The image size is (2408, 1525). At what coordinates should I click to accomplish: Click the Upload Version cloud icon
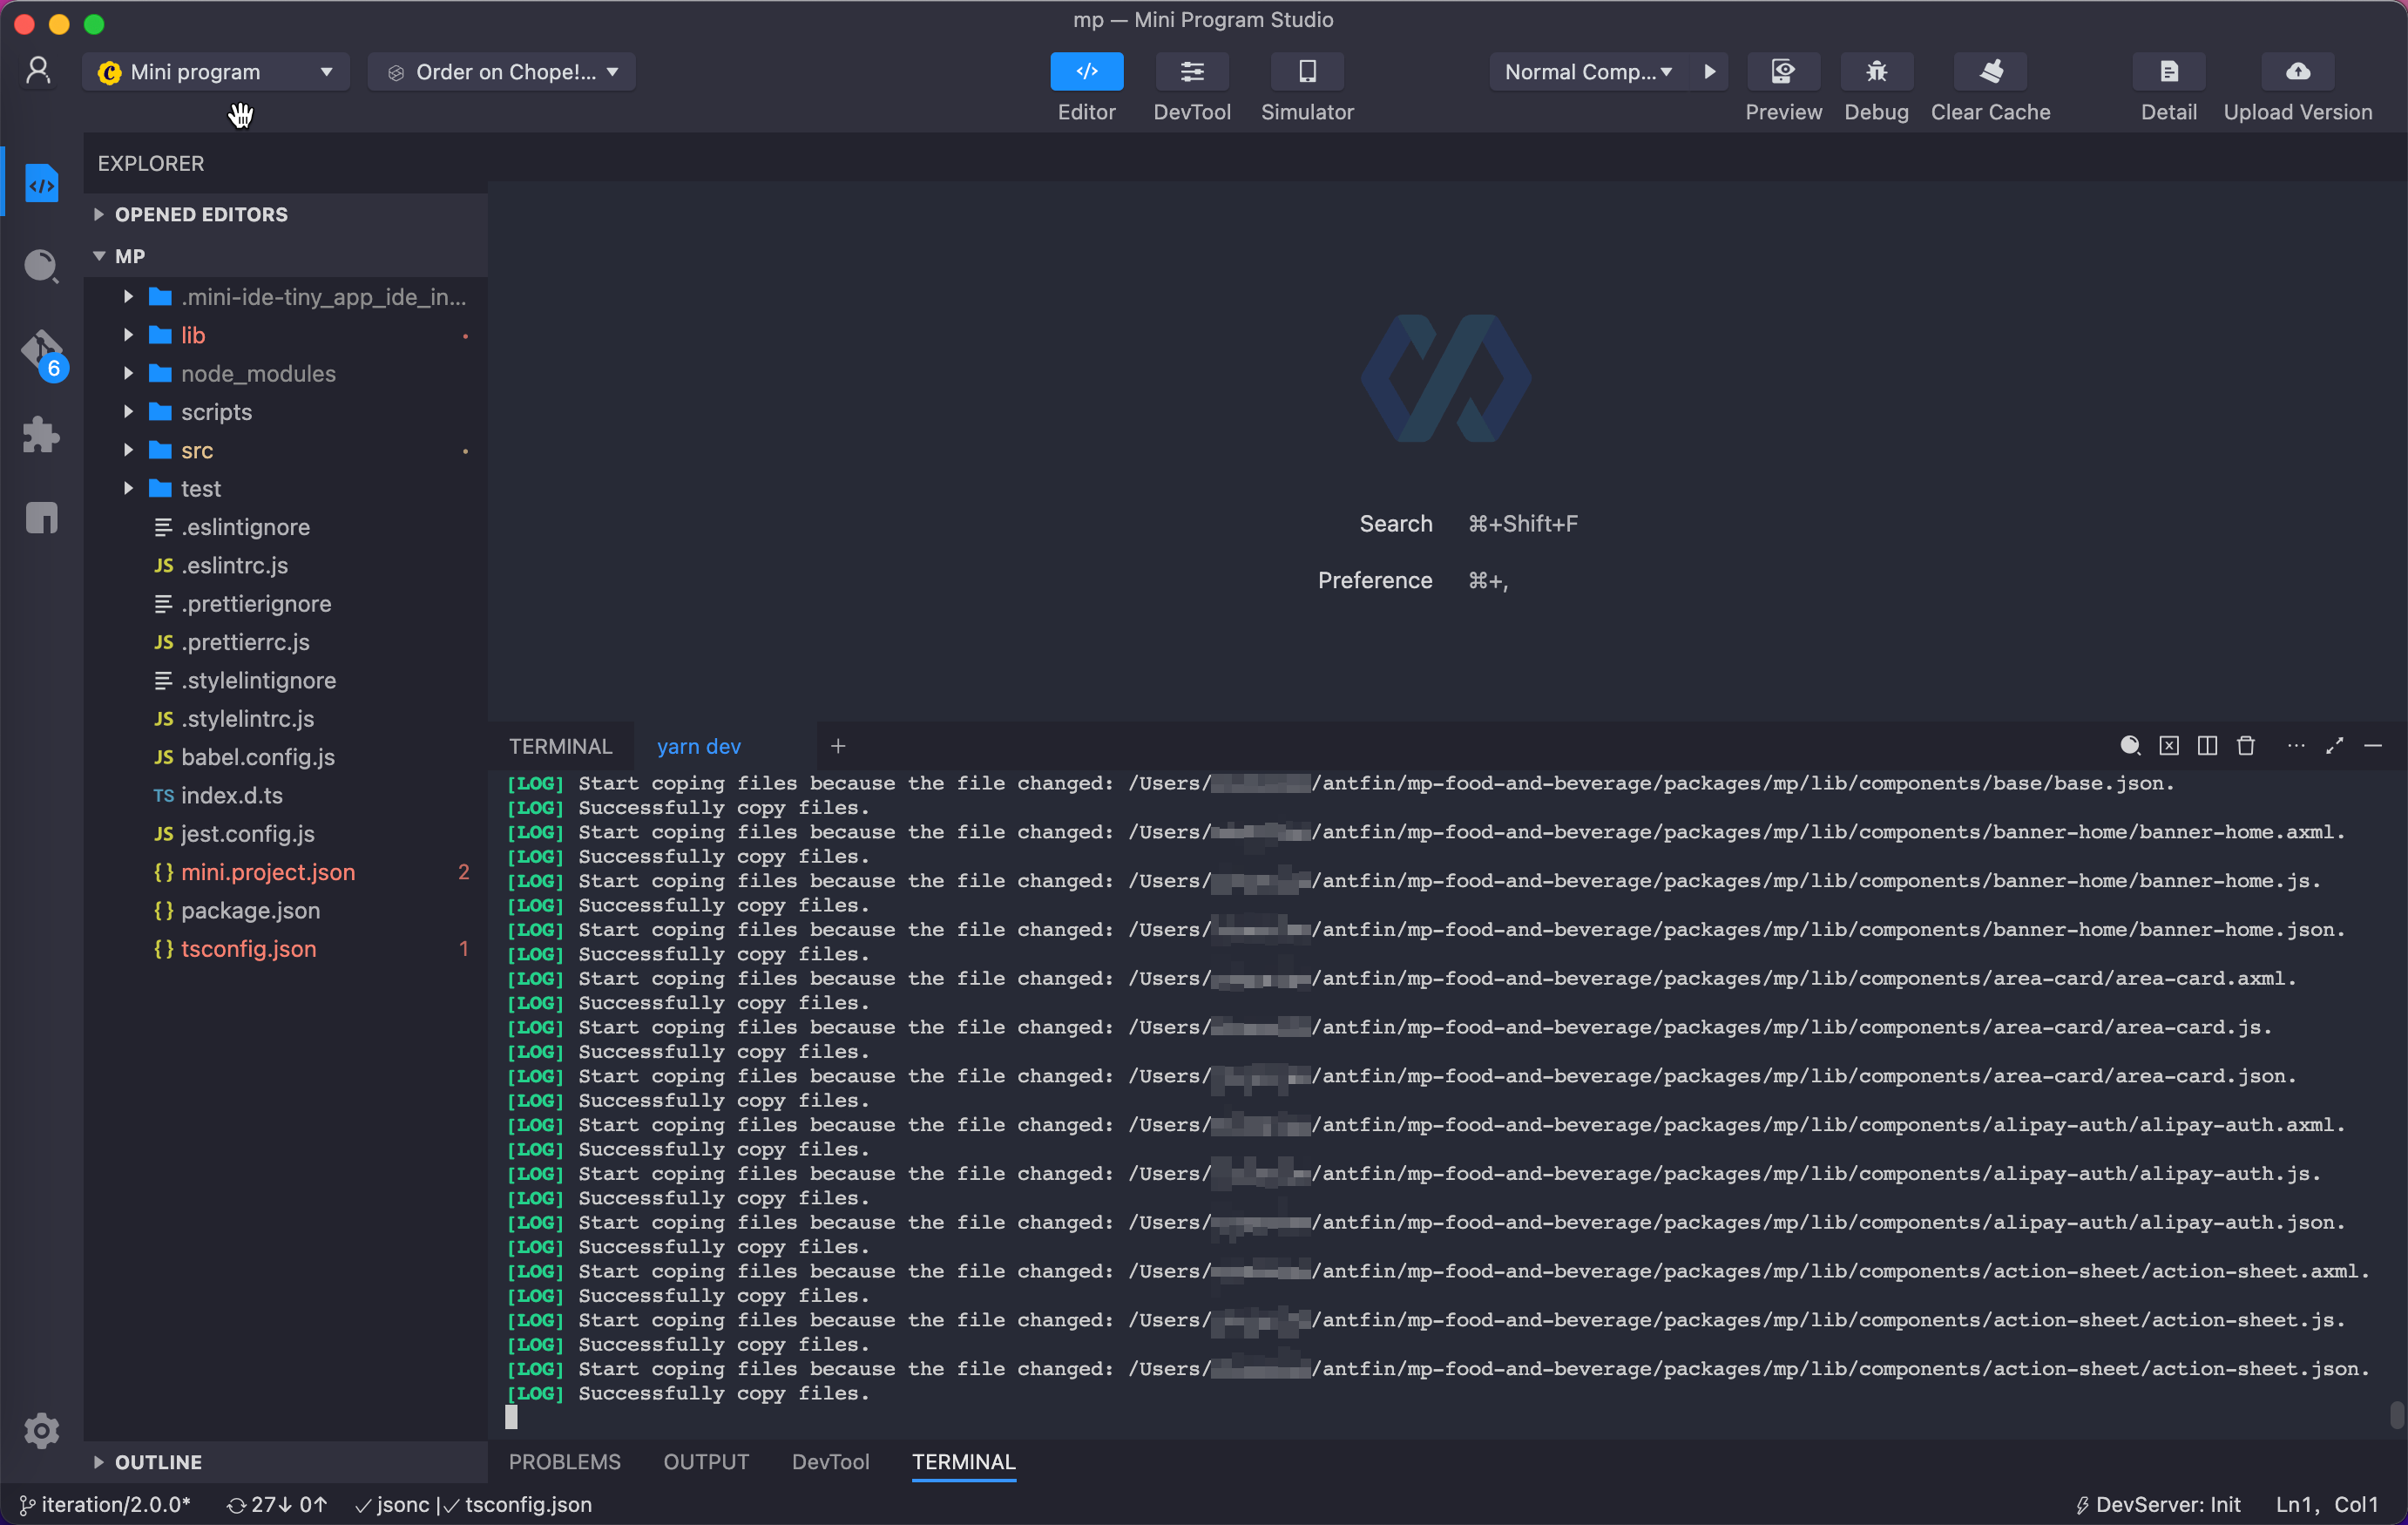(x=2297, y=72)
